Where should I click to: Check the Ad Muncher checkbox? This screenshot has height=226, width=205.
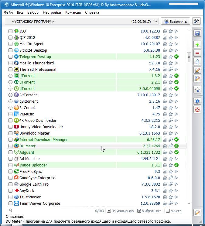10,159
